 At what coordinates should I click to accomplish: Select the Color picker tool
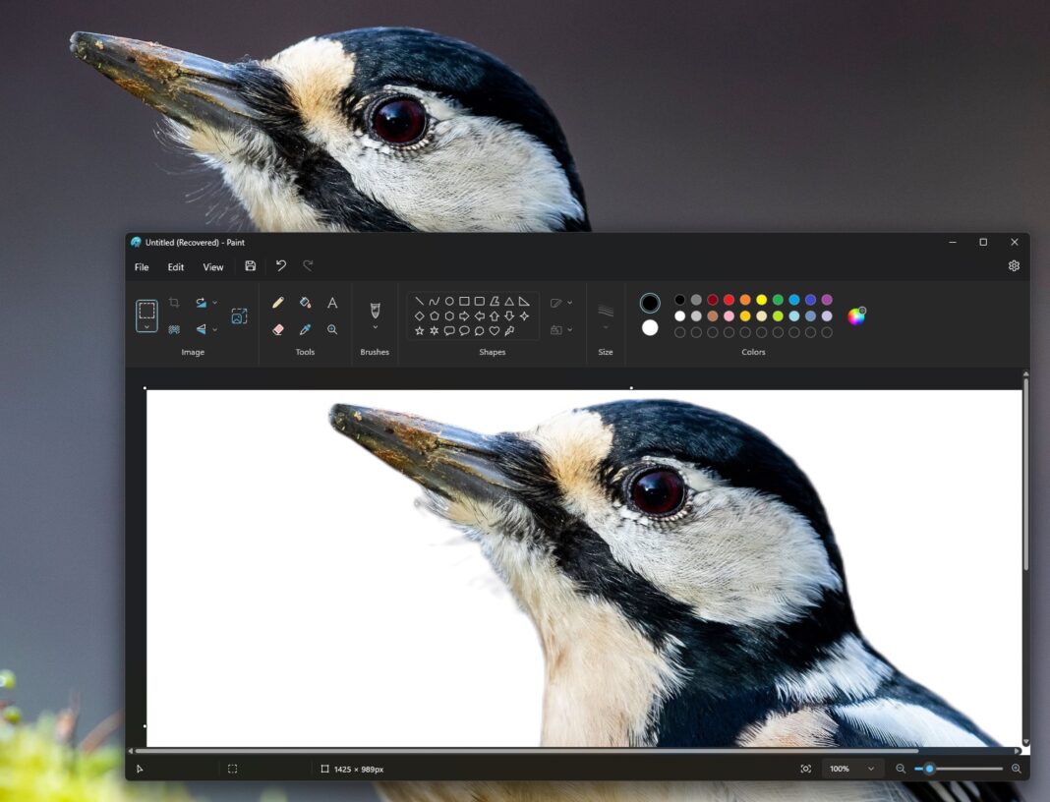point(306,329)
